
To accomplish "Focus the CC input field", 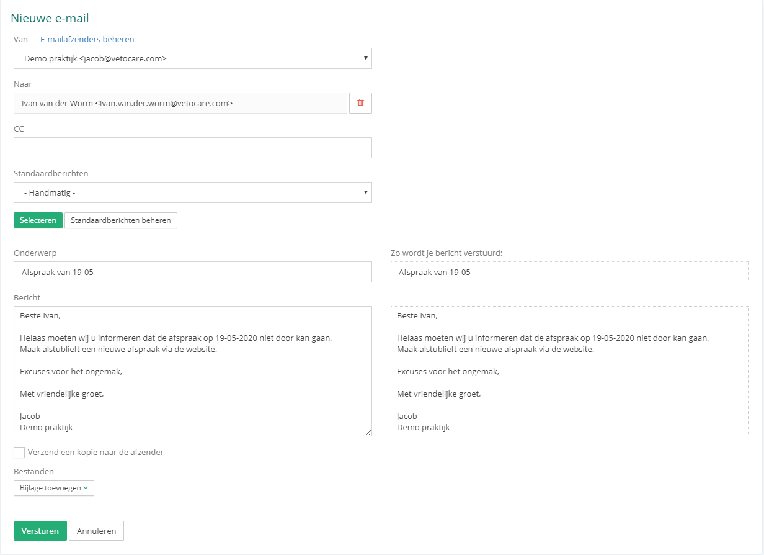I will click(193, 148).
